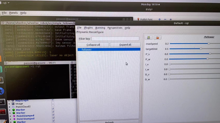Click the blue minus icon in RViz toolbar
This screenshot has width=220, height=123.
tap(165, 19)
